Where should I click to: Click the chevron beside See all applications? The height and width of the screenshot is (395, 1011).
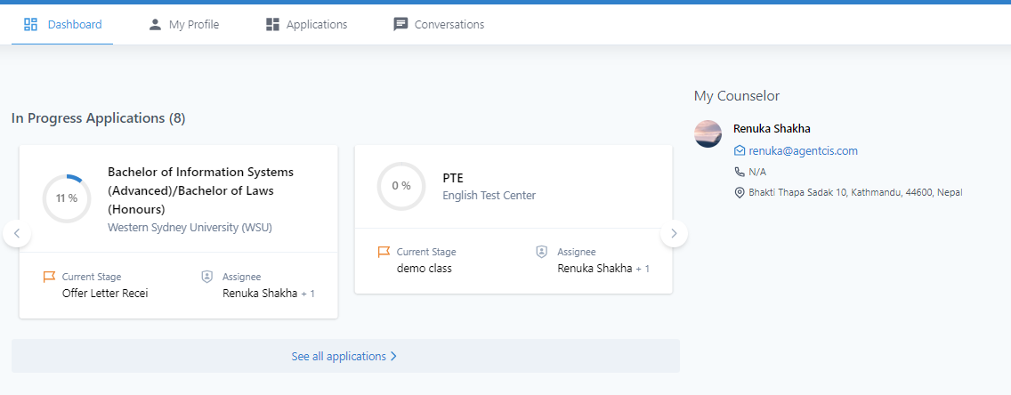pyautogui.click(x=394, y=357)
